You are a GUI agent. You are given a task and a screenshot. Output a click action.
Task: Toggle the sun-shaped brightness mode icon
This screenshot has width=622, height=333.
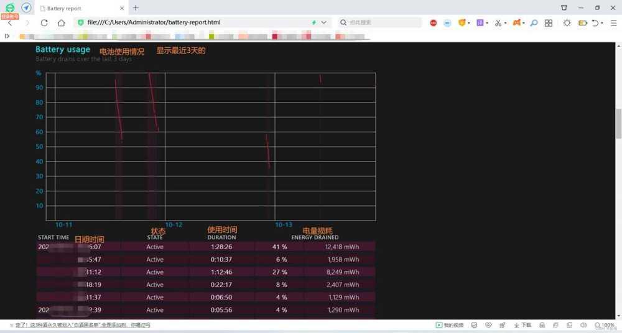click(x=567, y=23)
